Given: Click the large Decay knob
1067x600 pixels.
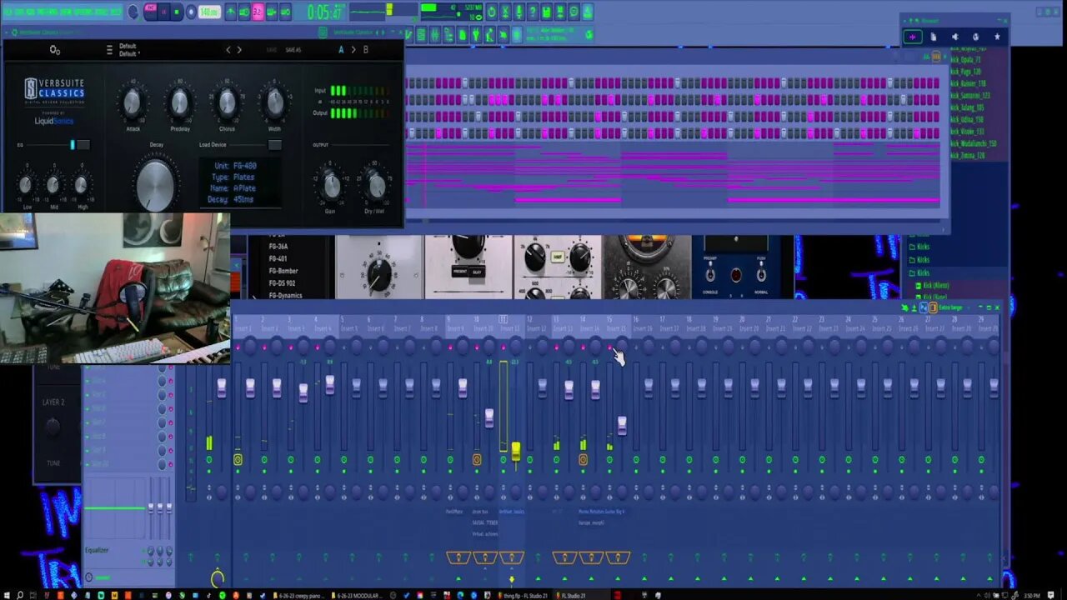Looking at the screenshot, I should click(x=156, y=183).
